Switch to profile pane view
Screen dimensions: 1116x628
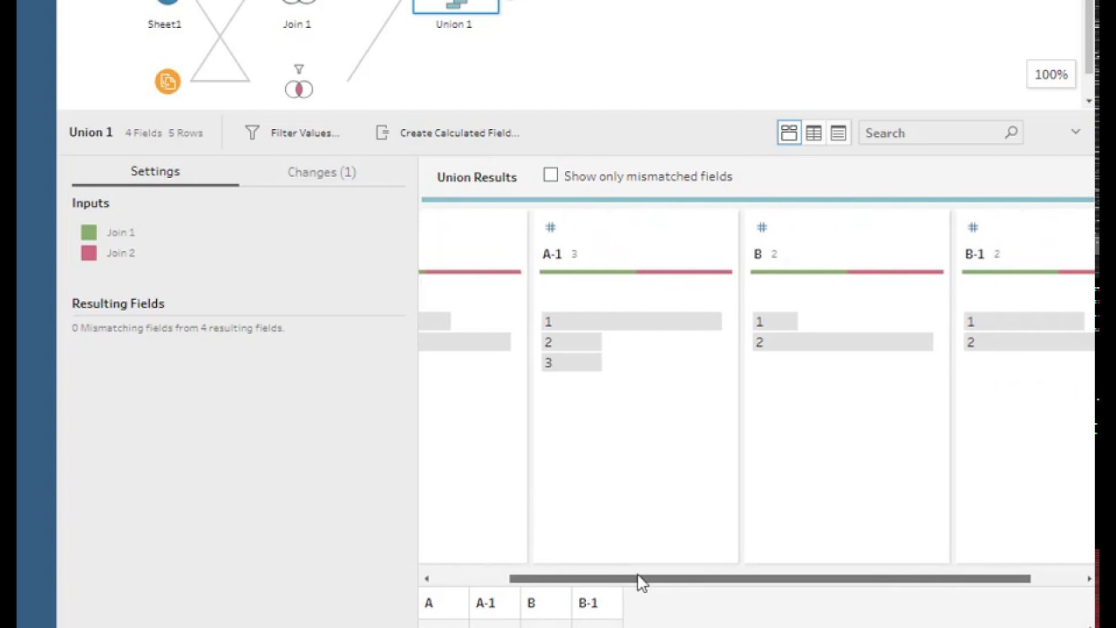789,133
